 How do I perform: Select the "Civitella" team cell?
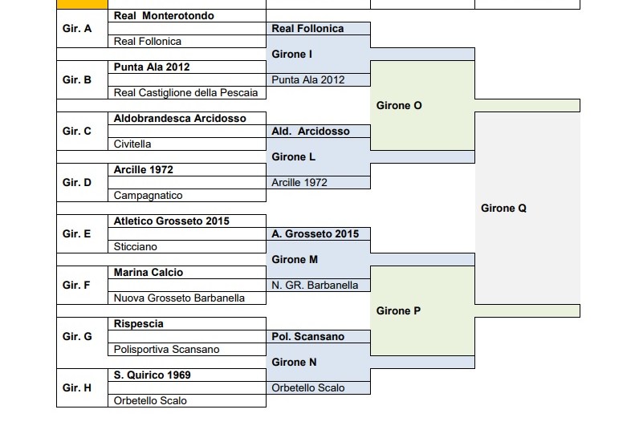[x=132, y=144]
